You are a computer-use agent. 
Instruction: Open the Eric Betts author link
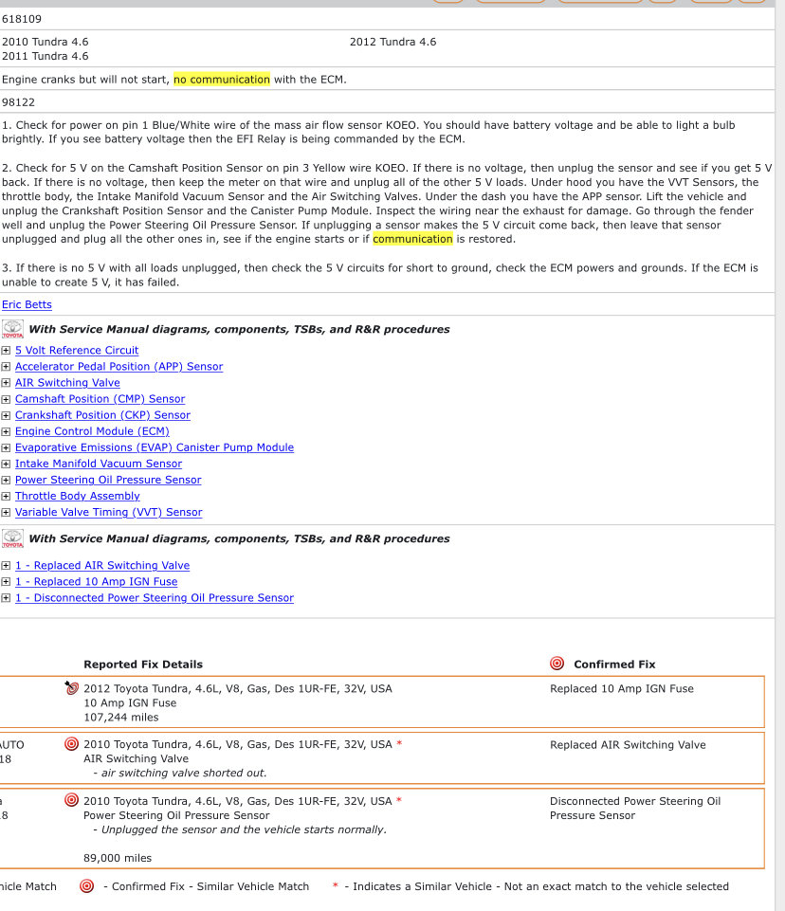[x=27, y=304]
